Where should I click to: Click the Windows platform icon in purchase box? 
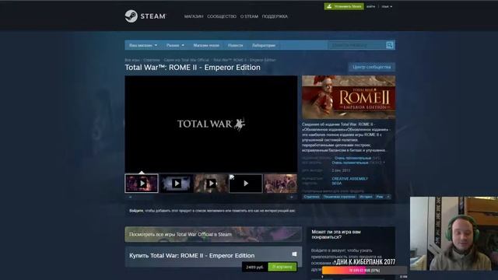click(294, 254)
